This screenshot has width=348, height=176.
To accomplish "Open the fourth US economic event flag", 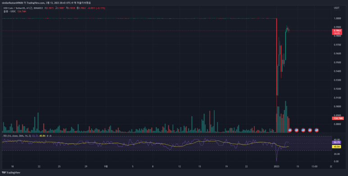I will click(310, 130).
